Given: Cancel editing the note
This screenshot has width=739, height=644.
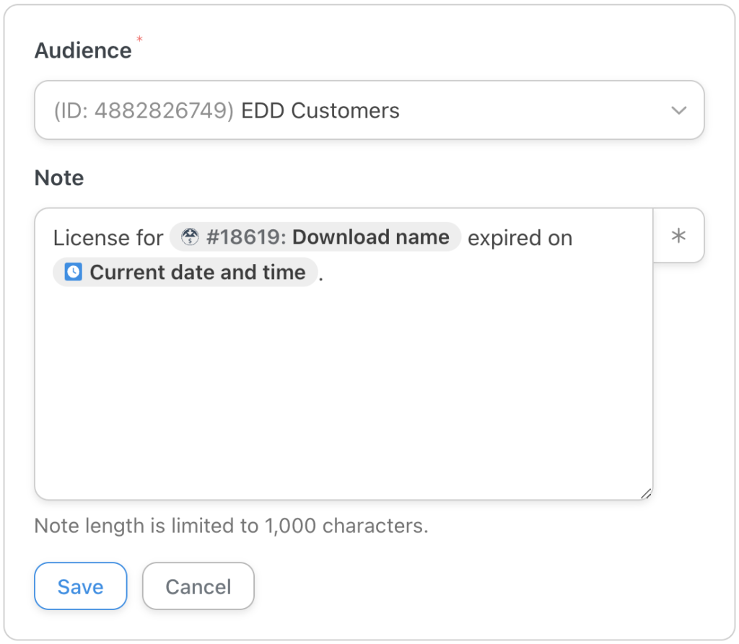Looking at the screenshot, I should click(198, 586).
